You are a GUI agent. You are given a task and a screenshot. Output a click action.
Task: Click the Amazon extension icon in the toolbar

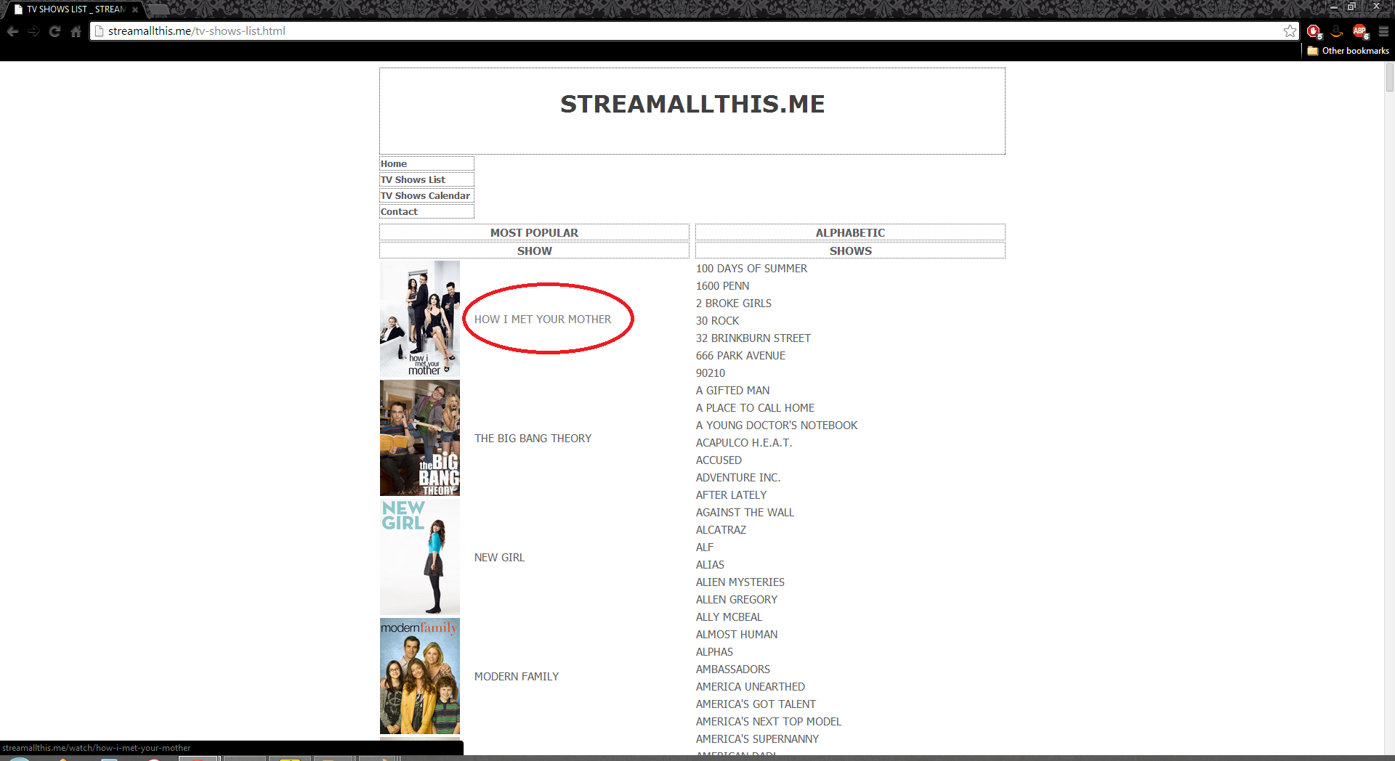coord(1337,31)
